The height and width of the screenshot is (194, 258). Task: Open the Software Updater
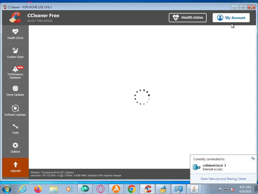tap(15, 110)
